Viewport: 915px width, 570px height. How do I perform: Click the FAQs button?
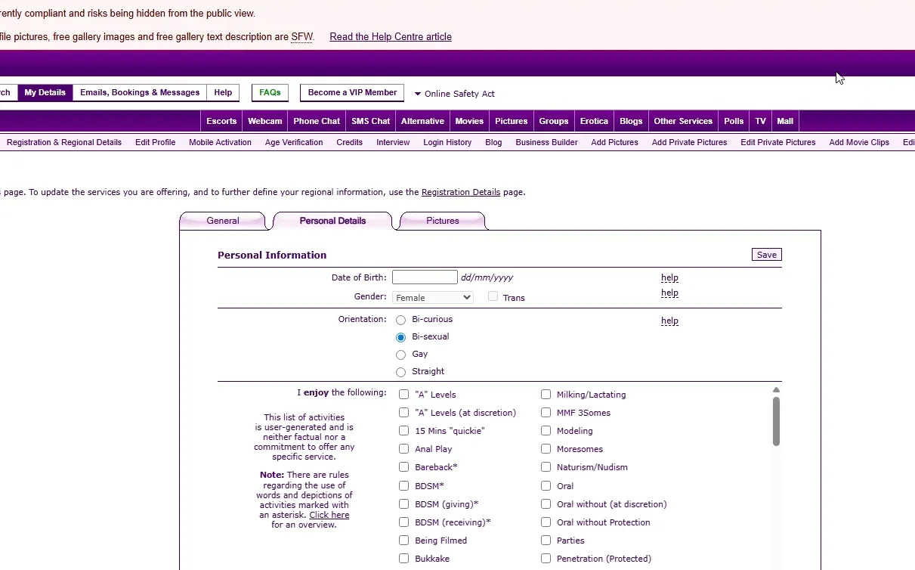point(270,93)
